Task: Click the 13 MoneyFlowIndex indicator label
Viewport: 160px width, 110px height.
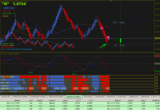Action: [7, 77]
